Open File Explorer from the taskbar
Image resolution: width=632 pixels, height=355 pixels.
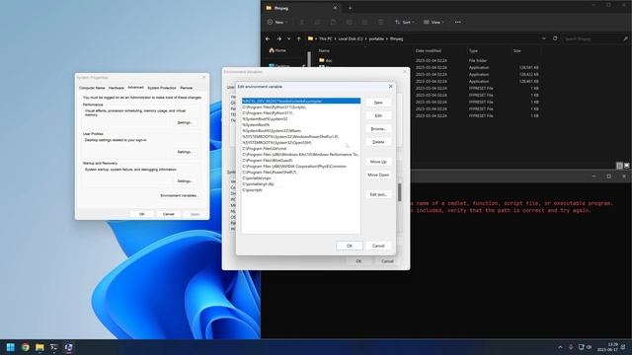click(x=39, y=347)
